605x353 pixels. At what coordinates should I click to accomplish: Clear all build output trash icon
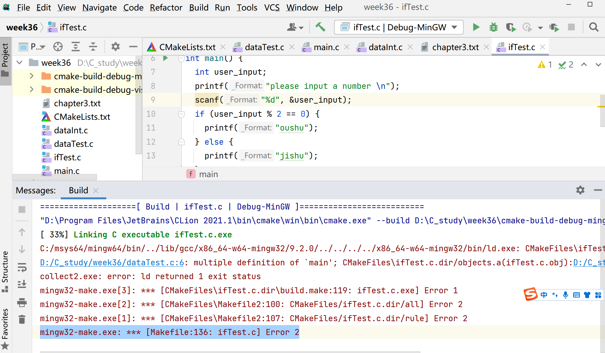pos(22,319)
